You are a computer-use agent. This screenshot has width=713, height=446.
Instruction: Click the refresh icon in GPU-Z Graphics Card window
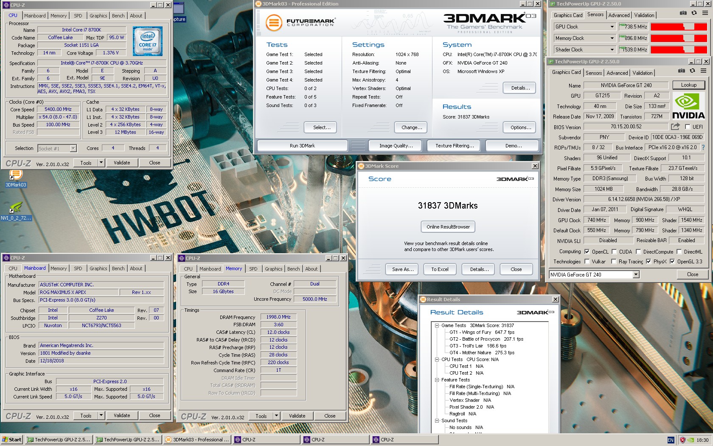tap(692, 71)
